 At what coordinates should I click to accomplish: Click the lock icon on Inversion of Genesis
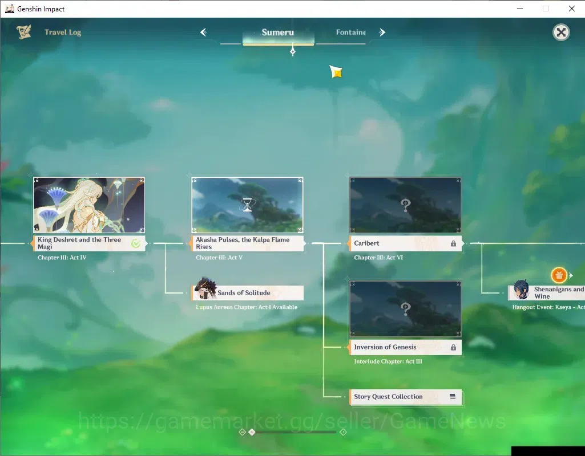click(x=453, y=347)
